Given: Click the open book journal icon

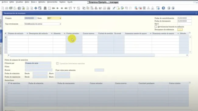Looking at the screenshot, I should pos(104,8).
